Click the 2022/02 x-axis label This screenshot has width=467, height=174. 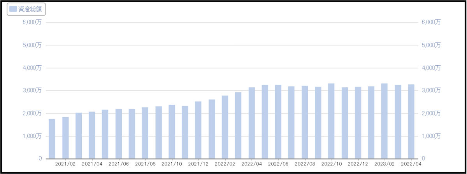click(225, 164)
